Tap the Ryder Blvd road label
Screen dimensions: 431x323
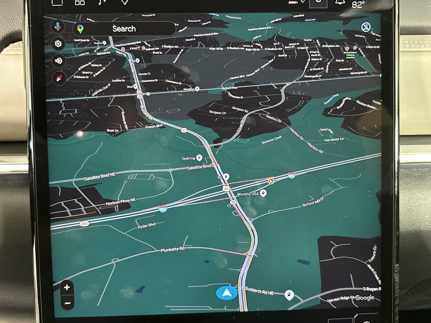pos(147,226)
